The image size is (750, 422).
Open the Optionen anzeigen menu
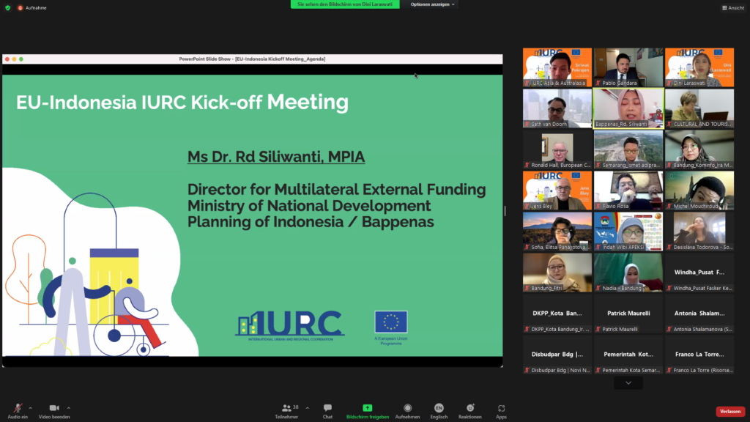433,4
